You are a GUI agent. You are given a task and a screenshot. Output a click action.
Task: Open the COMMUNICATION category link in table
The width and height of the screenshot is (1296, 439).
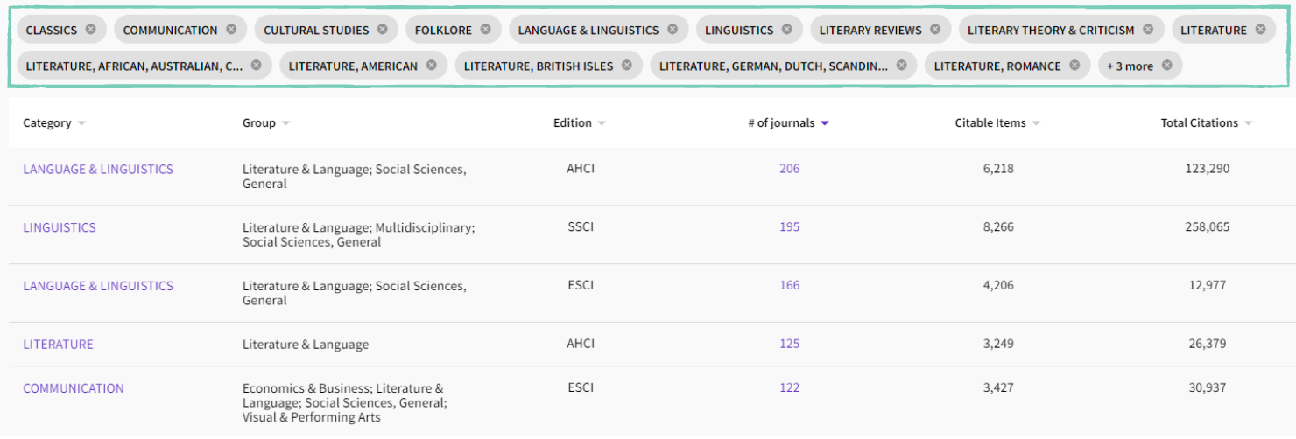pyautogui.click(x=74, y=388)
